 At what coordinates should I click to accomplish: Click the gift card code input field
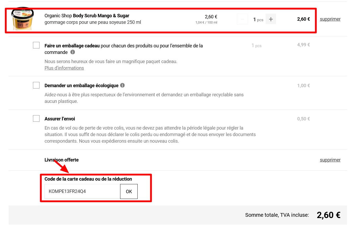[x=82, y=191]
